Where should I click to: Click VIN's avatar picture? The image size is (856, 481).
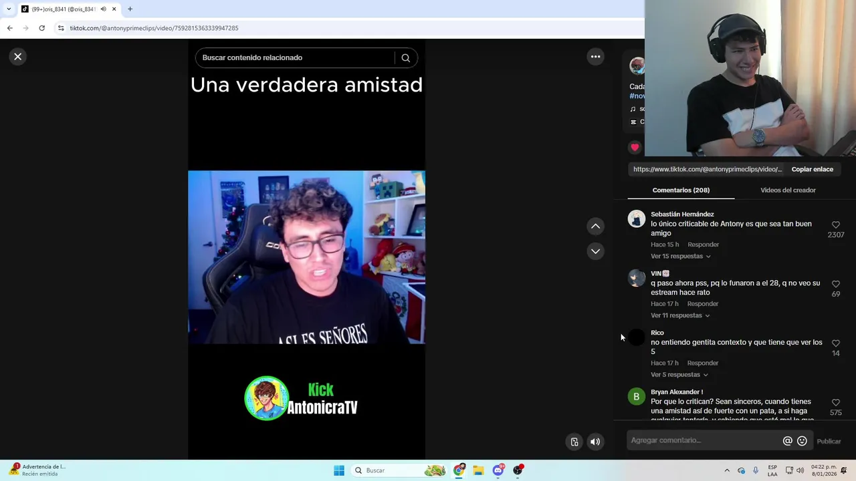point(636,278)
